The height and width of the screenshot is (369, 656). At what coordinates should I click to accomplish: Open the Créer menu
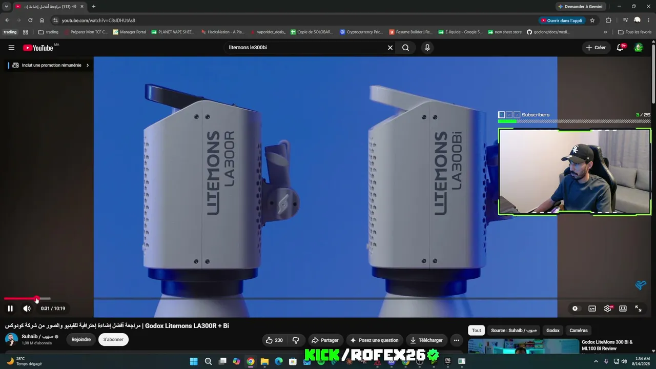click(x=596, y=48)
